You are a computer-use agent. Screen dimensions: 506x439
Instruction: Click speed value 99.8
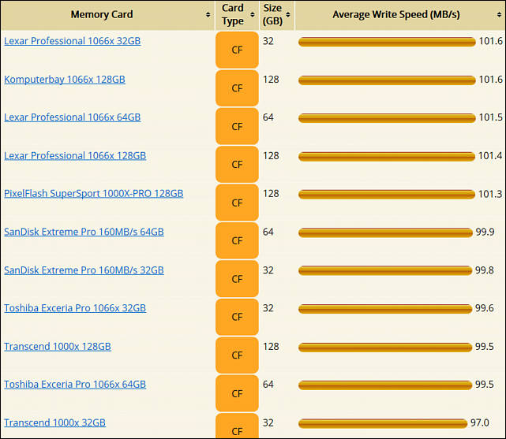tap(485, 270)
